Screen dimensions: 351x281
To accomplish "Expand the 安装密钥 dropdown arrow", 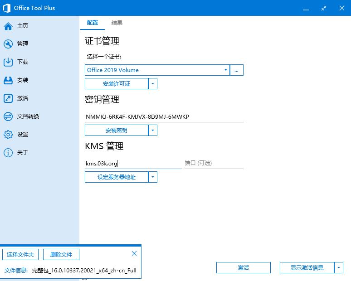I will point(153,131).
